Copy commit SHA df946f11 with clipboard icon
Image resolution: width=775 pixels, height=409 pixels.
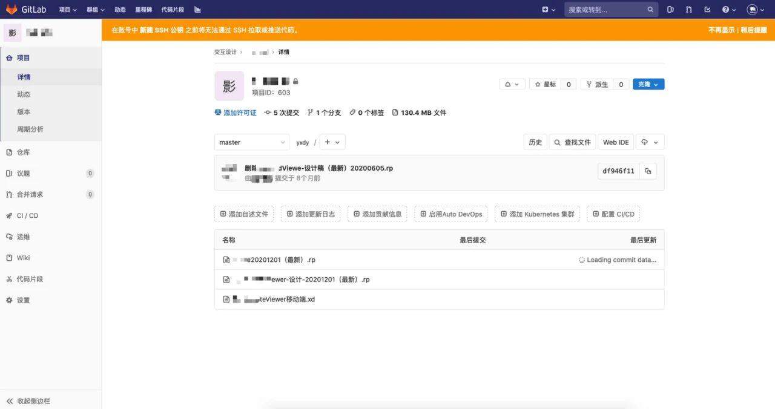[648, 171]
